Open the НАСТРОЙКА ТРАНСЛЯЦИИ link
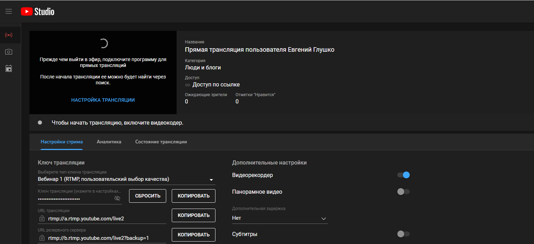The height and width of the screenshot is (244, 534). pos(103,100)
